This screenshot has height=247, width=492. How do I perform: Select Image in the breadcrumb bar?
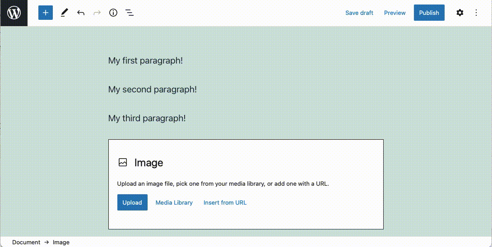tap(61, 242)
